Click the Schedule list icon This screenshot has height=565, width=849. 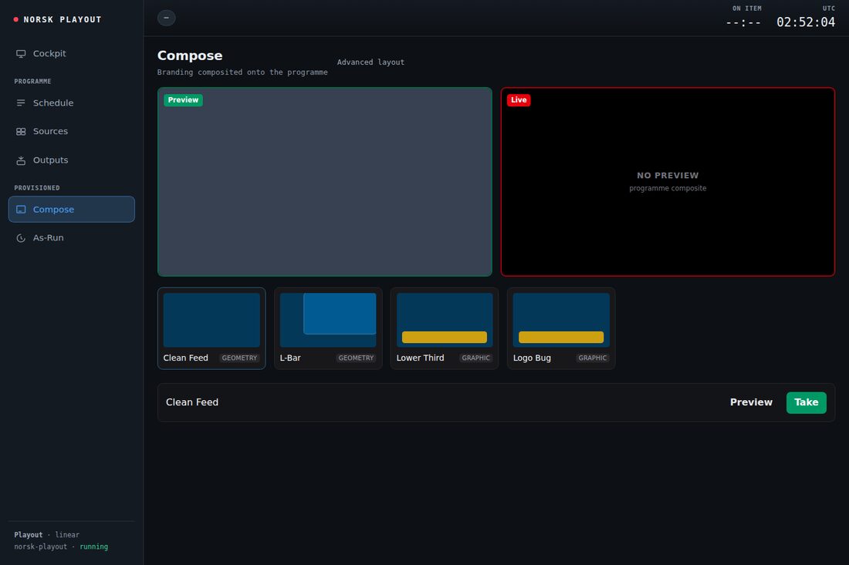(21, 103)
